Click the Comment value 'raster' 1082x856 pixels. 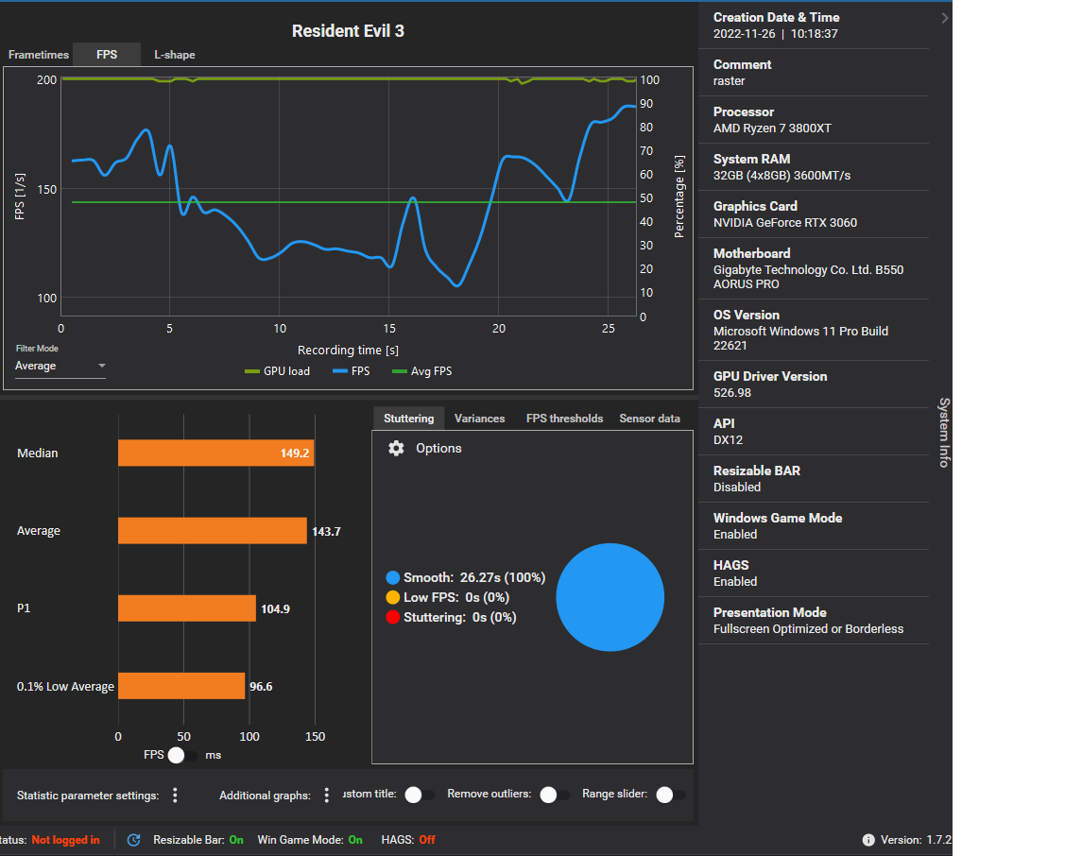point(729,80)
